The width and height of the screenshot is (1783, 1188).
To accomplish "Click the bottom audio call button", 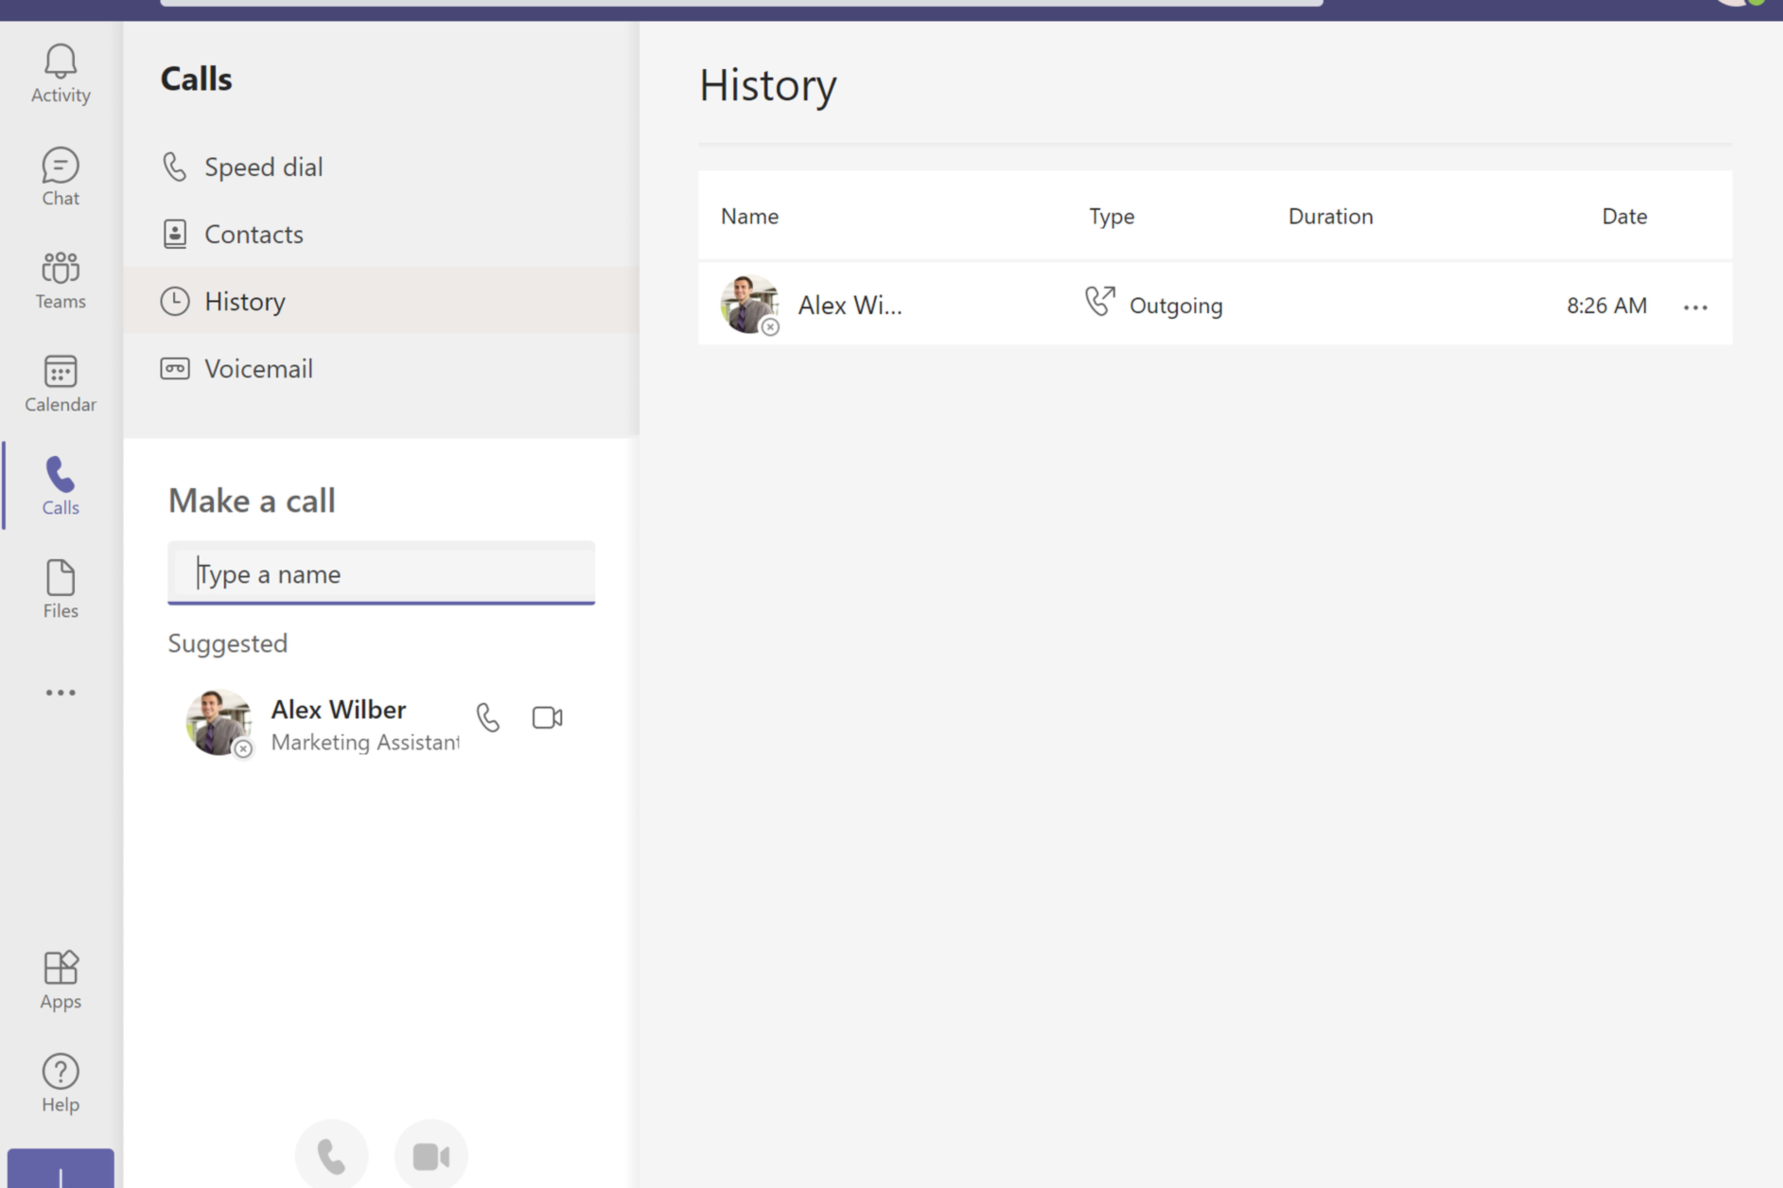I will (331, 1156).
